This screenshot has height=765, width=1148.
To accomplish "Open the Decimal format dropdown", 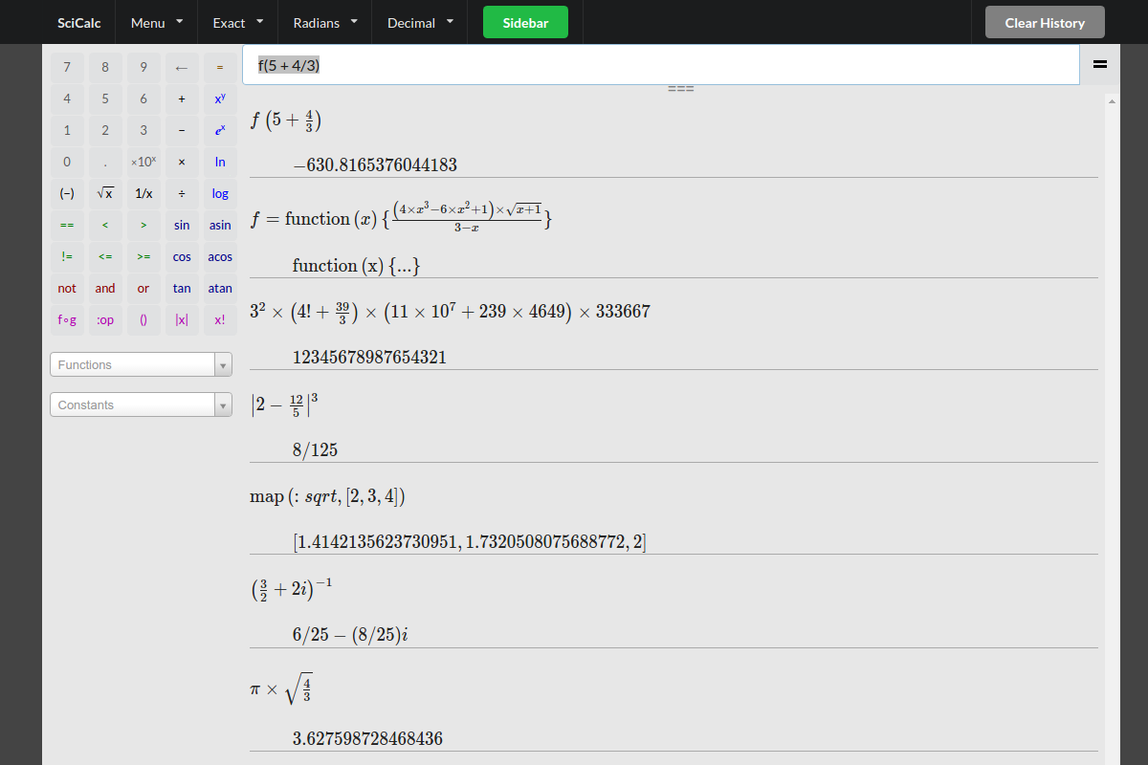I will click(420, 22).
